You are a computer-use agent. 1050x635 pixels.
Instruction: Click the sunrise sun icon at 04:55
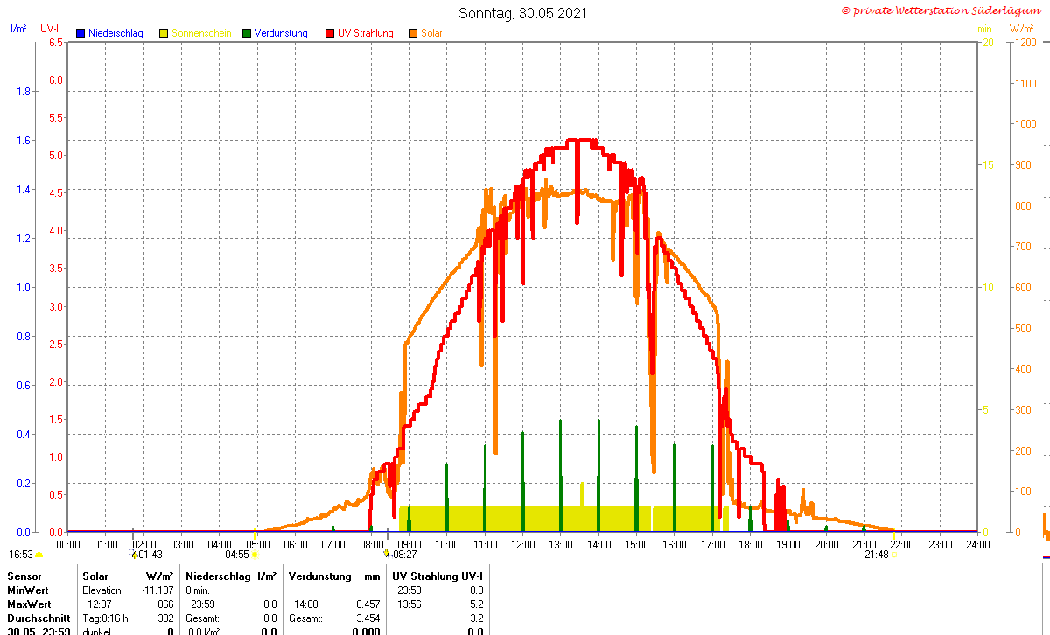255,555
